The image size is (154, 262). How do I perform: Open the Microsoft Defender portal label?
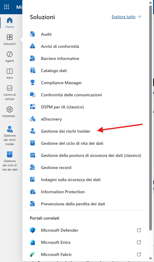(x=60, y=230)
